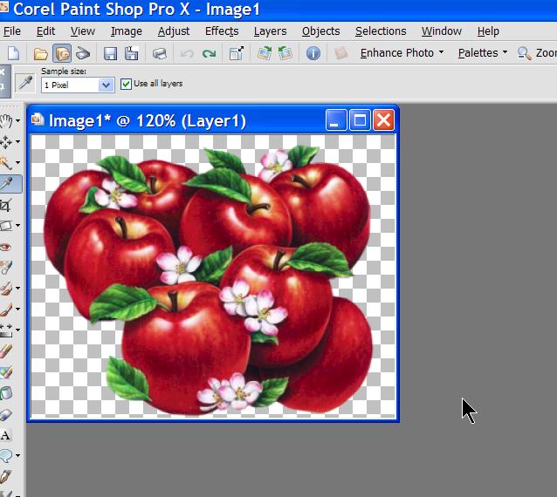Select the Pan hand tool

tap(7, 120)
